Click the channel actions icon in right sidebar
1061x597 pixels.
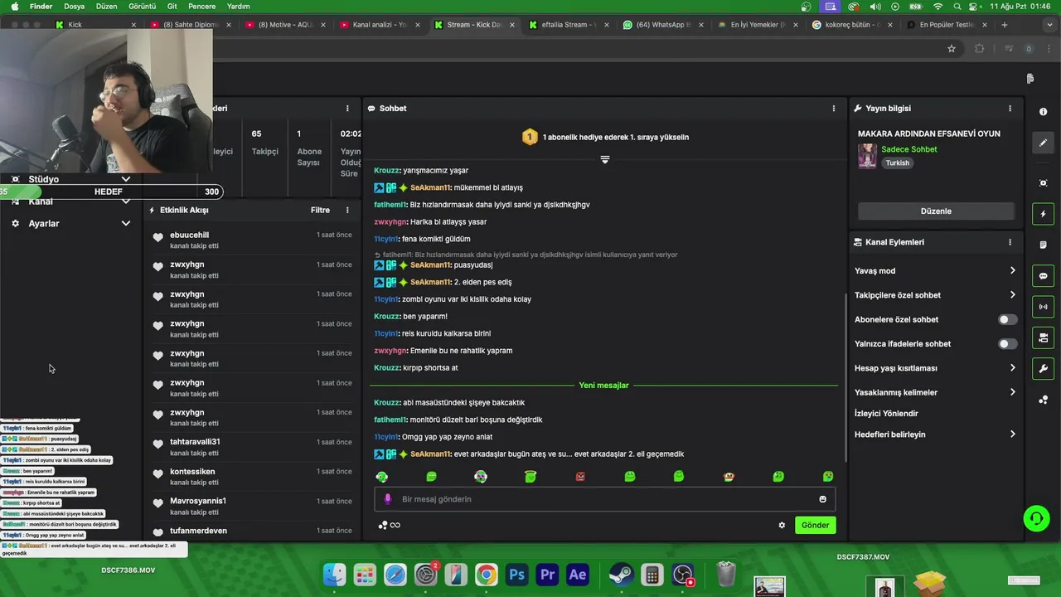[1043, 337]
